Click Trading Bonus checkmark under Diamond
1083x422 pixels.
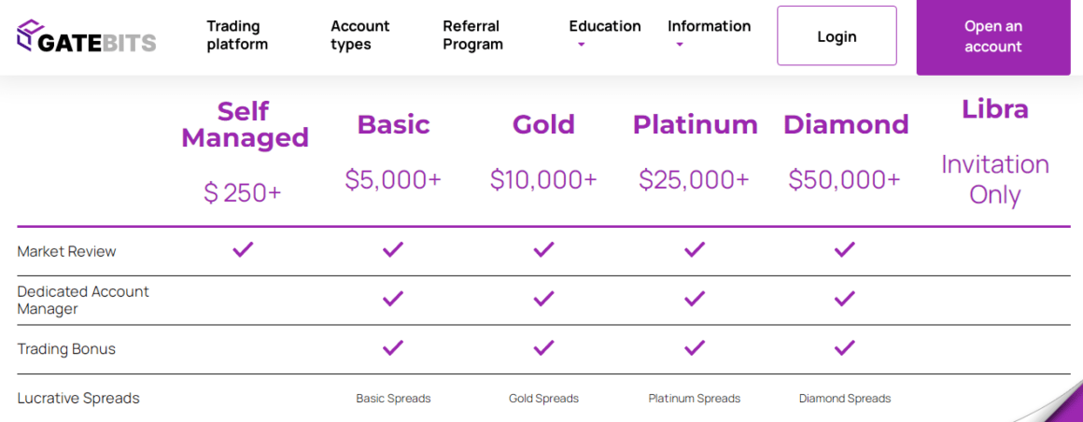click(x=844, y=347)
